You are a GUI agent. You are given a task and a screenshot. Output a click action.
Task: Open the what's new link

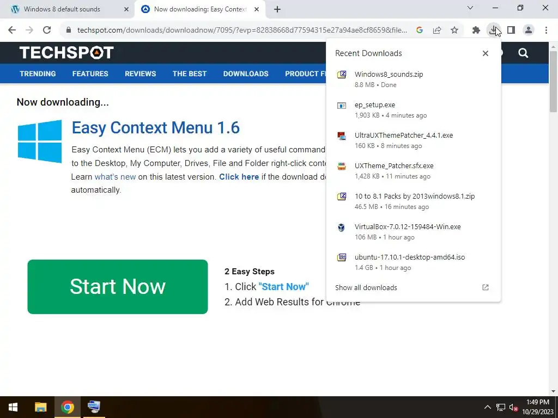115,177
